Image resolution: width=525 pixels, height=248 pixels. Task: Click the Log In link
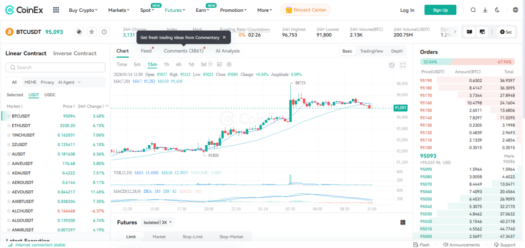[x=407, y=10]
